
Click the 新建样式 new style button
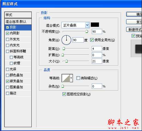point(134,29)
